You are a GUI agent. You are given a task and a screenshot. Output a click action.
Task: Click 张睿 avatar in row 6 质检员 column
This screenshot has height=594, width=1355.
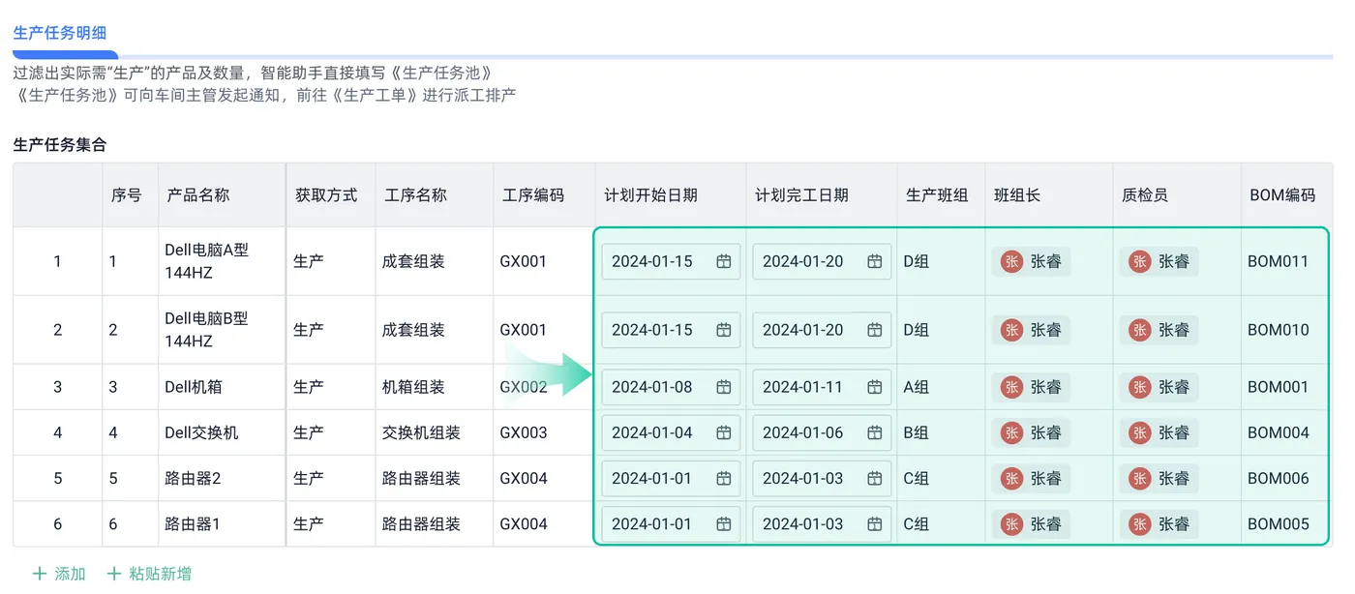[x=1140, y=524]
